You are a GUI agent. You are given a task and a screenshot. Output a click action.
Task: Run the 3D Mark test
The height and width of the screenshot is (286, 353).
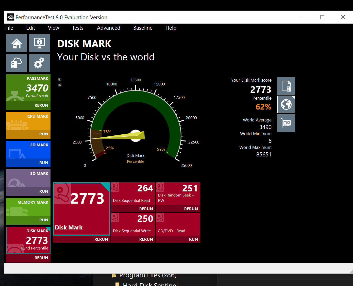pos(28,191)
